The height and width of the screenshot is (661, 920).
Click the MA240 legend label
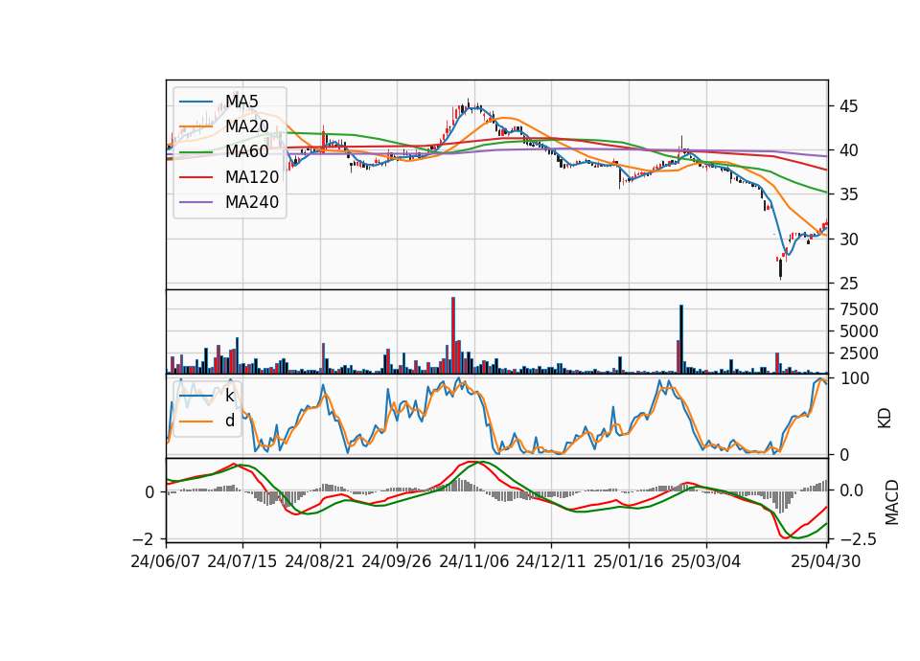[252, 202]
